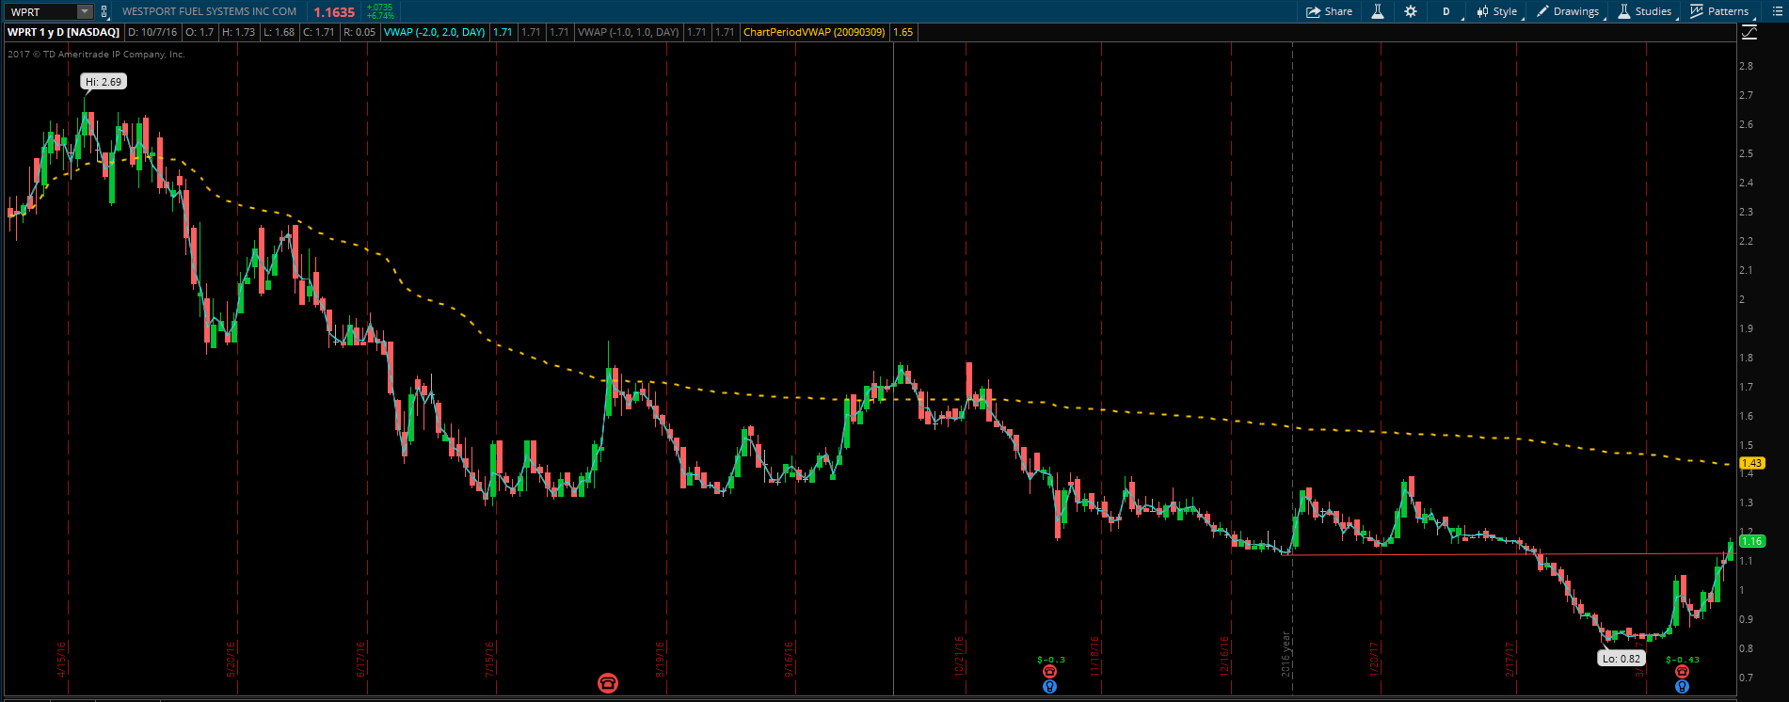Click the 'VWAP (-1.0, 1.0, DAY)' study label
Image resolution: width=1789 pixels, height=702 pixels.
pyautogui.click(x=628, y=32)
